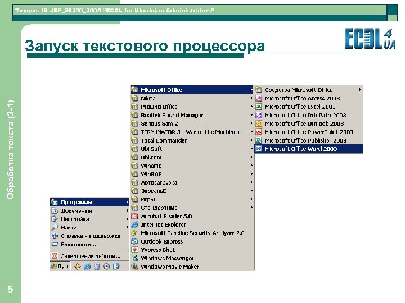
Task: Select the Realtek Sound Manager entry
Action: click(192, 115)
